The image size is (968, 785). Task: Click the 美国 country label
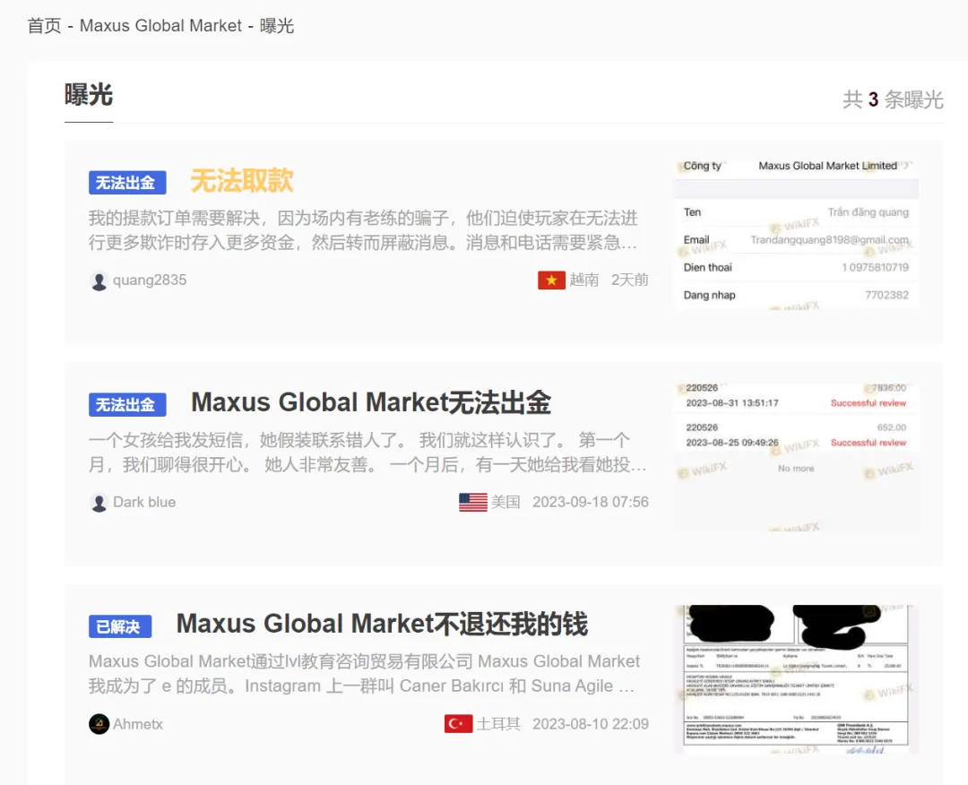tap(506, 503)
